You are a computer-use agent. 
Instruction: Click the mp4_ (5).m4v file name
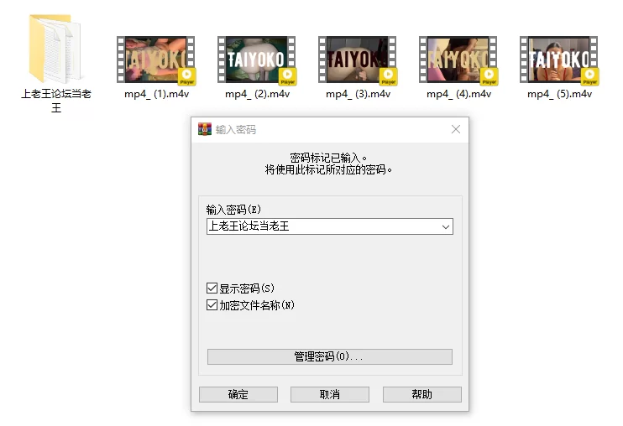559,94
